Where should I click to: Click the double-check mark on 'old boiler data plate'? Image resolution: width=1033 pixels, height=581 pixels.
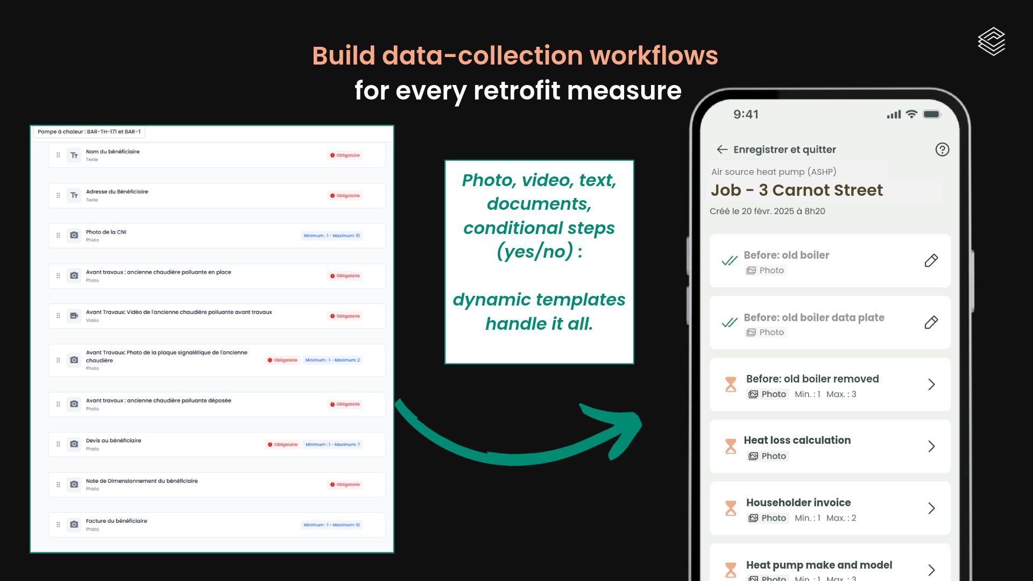pyautogui.click(x=730, y=323)
